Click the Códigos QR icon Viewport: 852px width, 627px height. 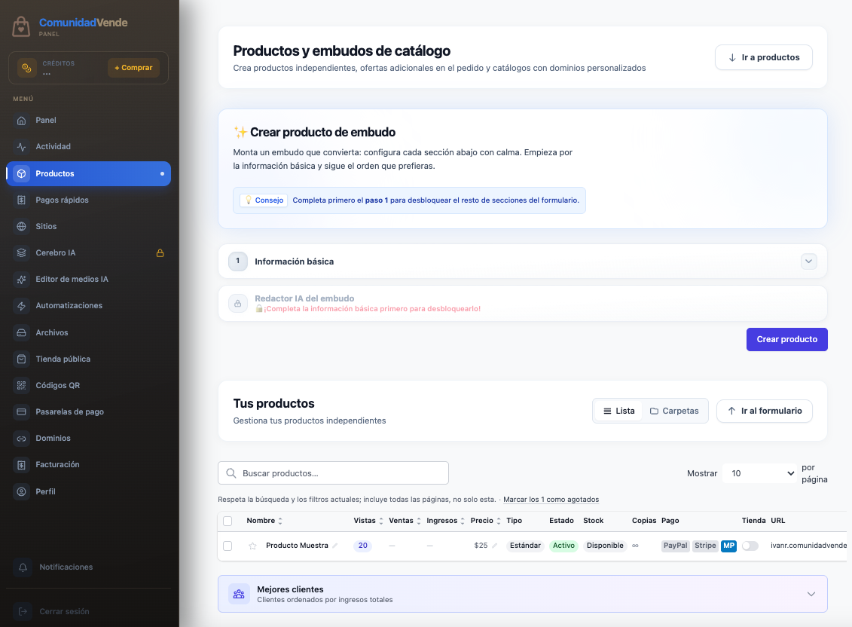[x=21, y=386]
